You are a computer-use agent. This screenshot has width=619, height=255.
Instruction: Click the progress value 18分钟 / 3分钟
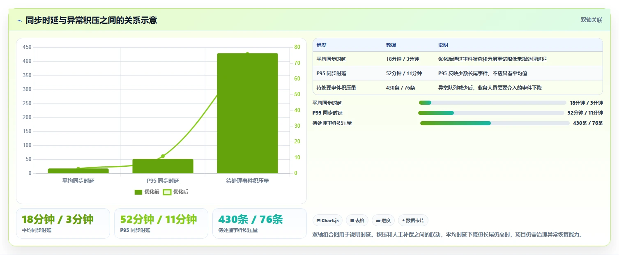(x=586, y=103)
